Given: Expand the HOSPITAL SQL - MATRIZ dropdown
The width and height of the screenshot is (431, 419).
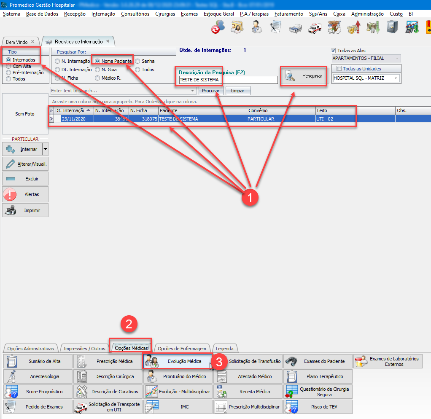Looking at the screenshot, I should tap(396, 78).
